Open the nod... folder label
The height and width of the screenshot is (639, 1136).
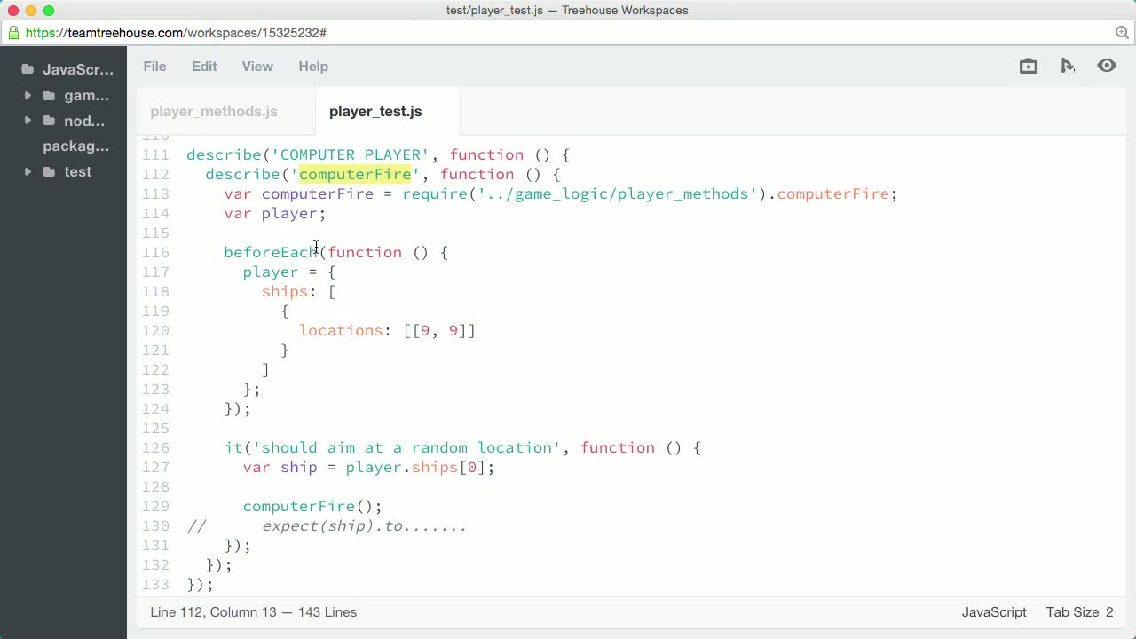click(x=84, y=122)
